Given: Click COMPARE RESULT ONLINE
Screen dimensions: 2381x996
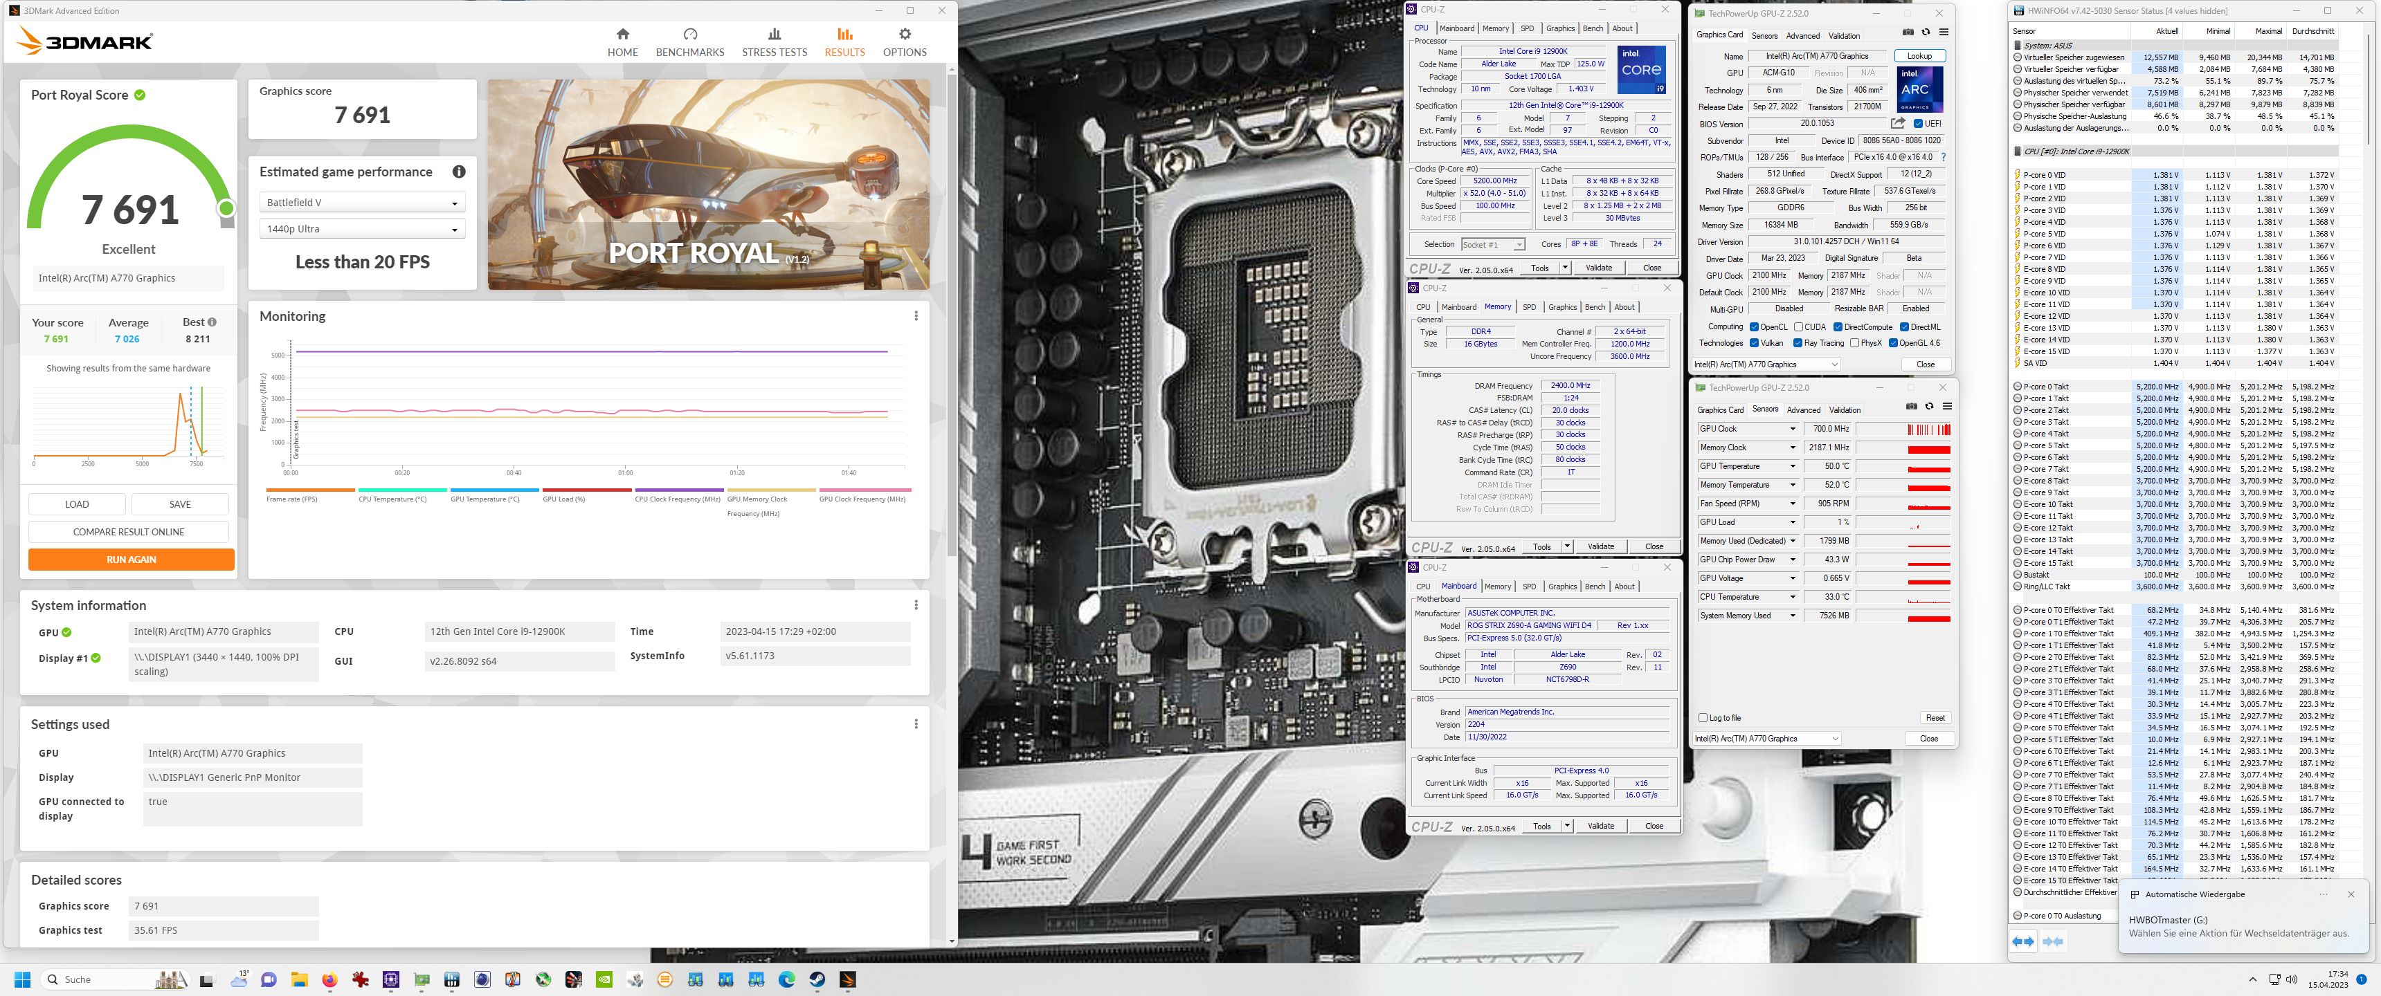Looking at the screenshot, I should click(129, 532).
